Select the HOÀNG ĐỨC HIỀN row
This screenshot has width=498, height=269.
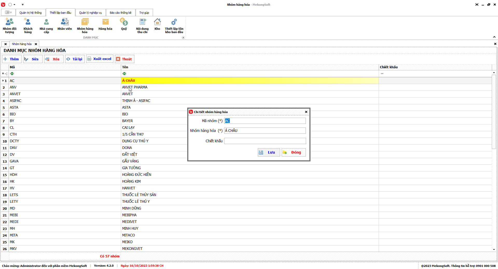coord(246,175)
